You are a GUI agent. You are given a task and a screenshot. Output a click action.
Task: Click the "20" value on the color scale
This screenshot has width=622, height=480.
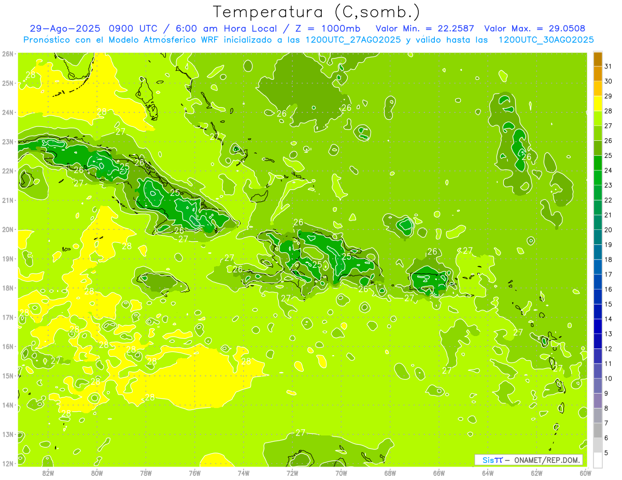pyautogui.click(x=608, y=230)
